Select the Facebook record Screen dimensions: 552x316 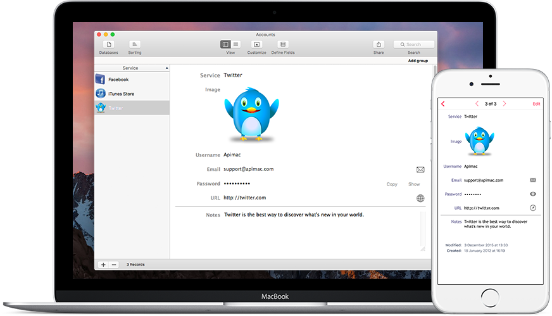pos(132,80)
